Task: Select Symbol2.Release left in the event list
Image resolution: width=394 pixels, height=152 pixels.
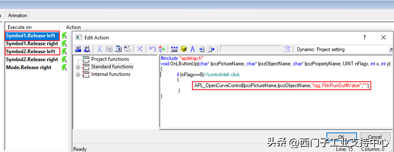Action: point(31,51)
